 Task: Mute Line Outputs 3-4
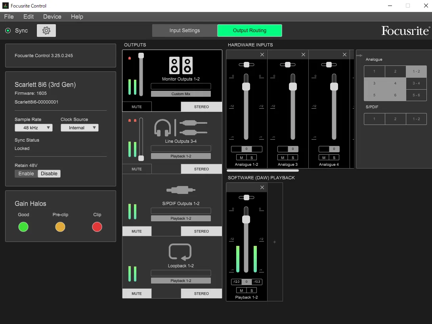(137, 169)
